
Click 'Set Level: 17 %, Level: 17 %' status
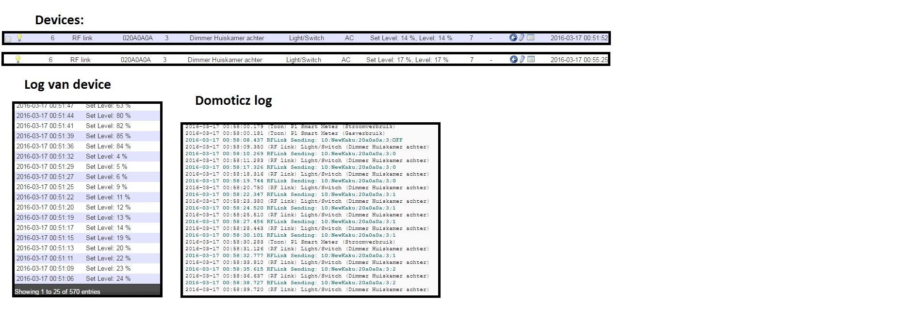tap(407, 60)
